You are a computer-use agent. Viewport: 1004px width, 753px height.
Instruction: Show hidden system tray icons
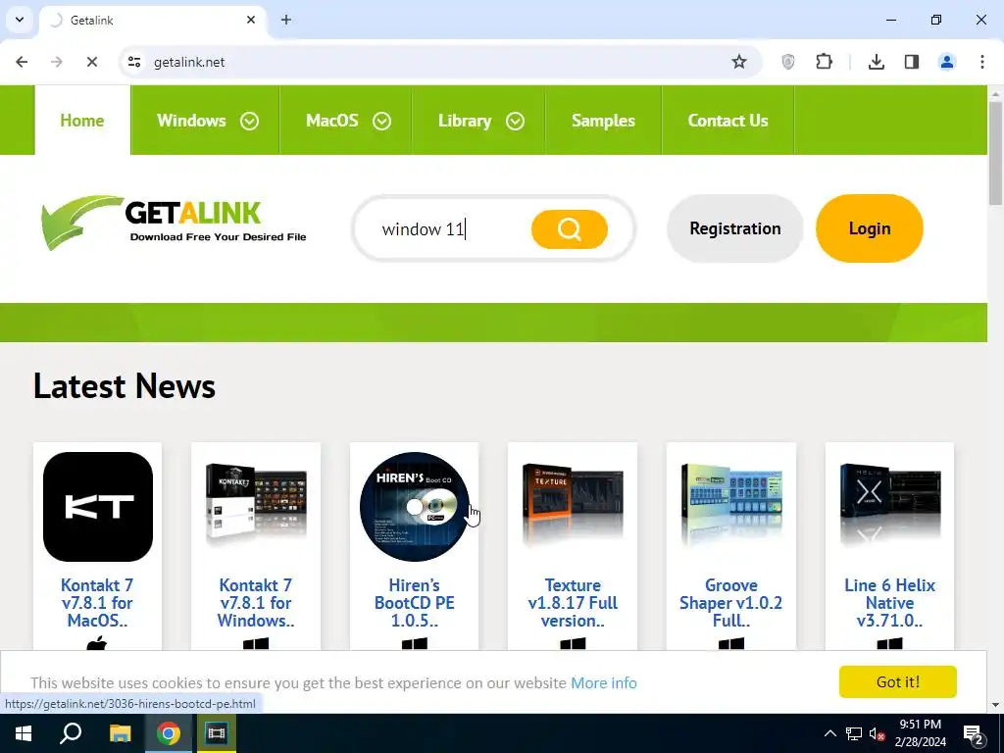point(829,733)
